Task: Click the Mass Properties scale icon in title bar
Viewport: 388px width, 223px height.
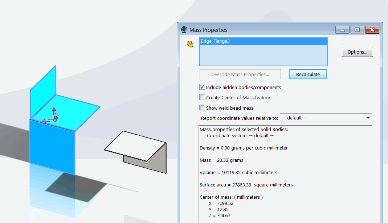Action: [184, 30]
